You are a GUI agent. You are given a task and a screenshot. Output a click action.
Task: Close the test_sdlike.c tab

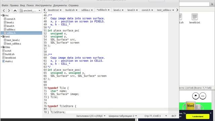tap(173, 10)
